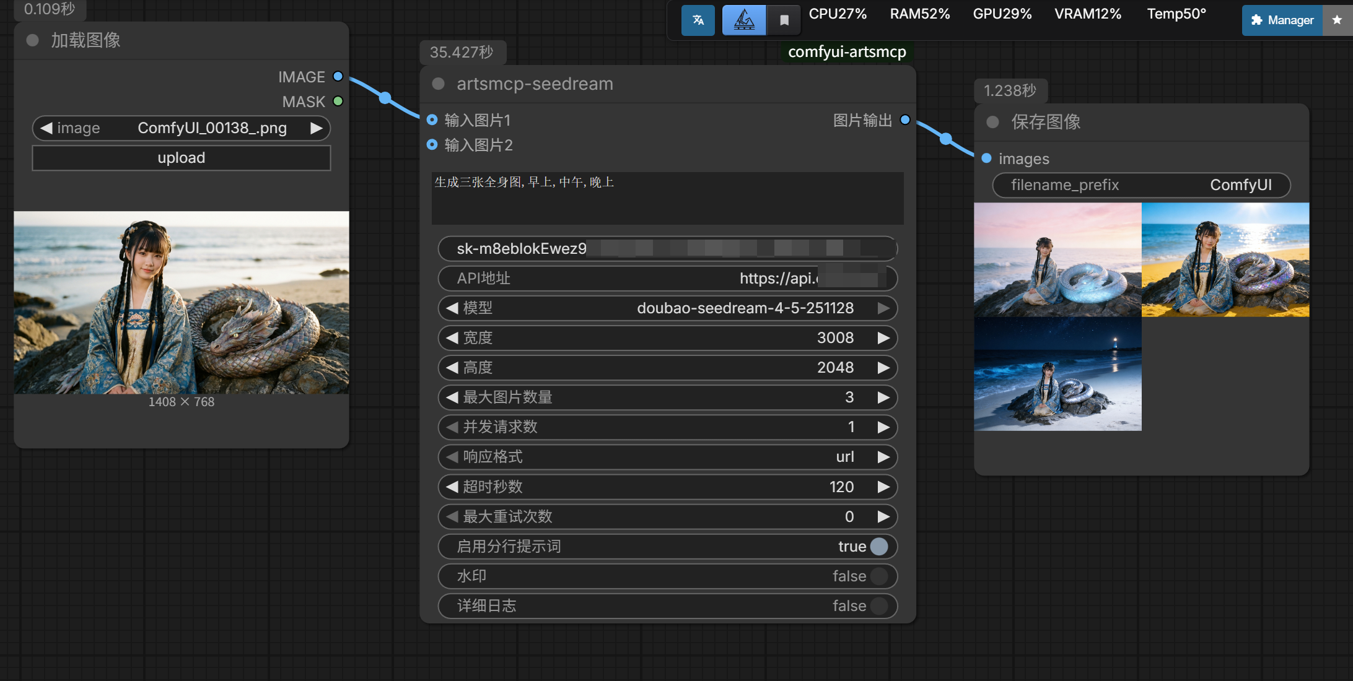Screen dimensions: 1353x681
Task: Click the bookmark icon in top toolbar
Action: 784,20
